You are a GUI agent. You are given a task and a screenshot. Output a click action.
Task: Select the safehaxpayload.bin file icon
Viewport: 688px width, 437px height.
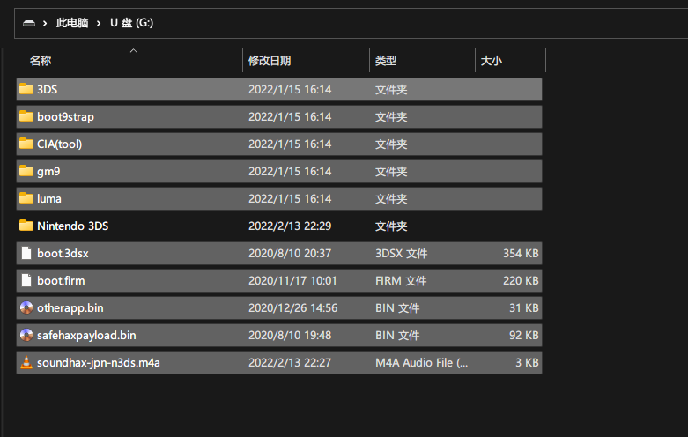click(x=26, y=335)
